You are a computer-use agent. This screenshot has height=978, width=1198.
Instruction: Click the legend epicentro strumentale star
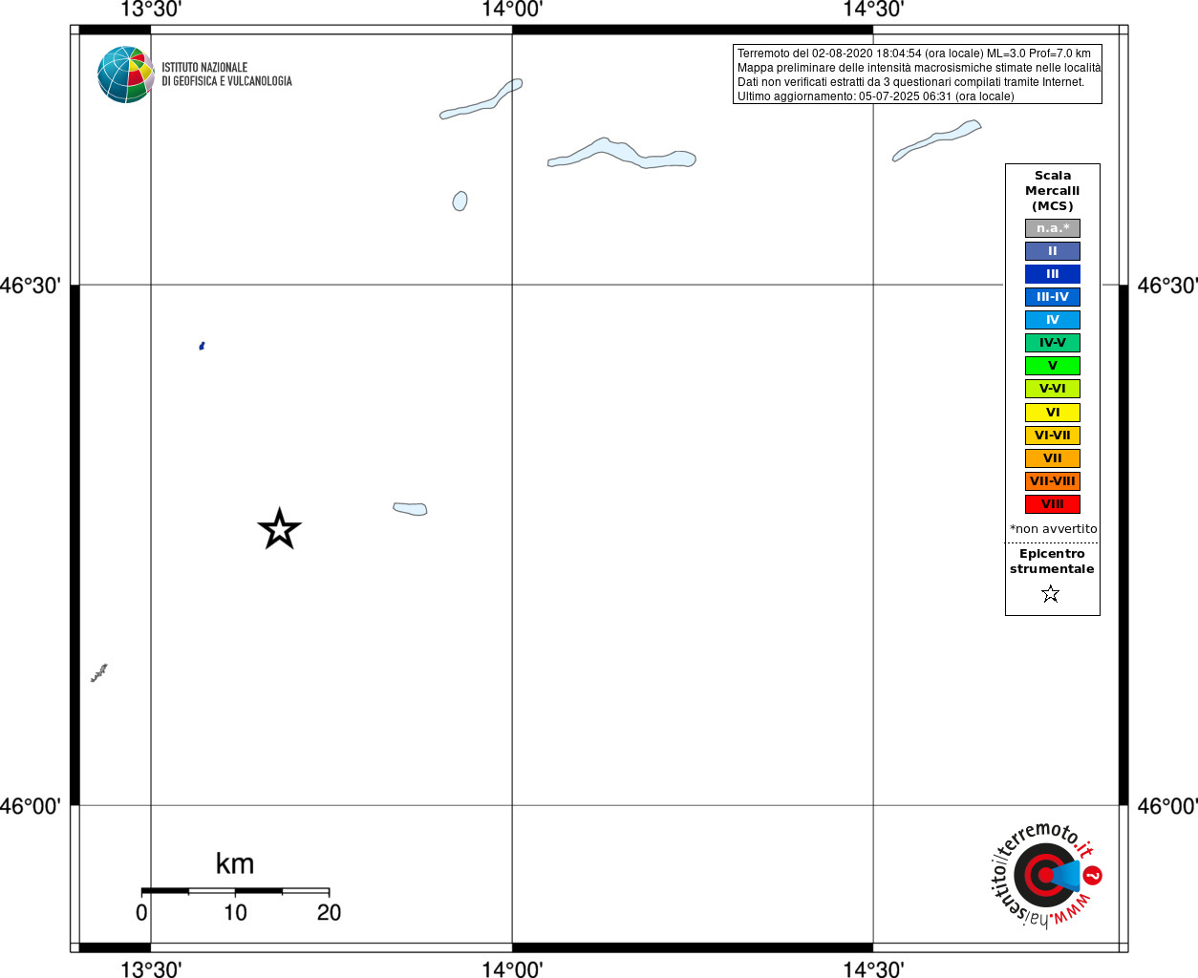[x=1051, y=594]
